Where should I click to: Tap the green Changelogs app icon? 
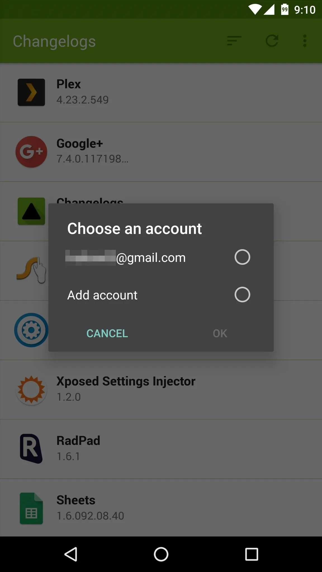pyautogui.click(x=31, y=211)
